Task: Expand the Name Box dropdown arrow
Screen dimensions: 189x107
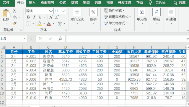Action: [25, 39]
